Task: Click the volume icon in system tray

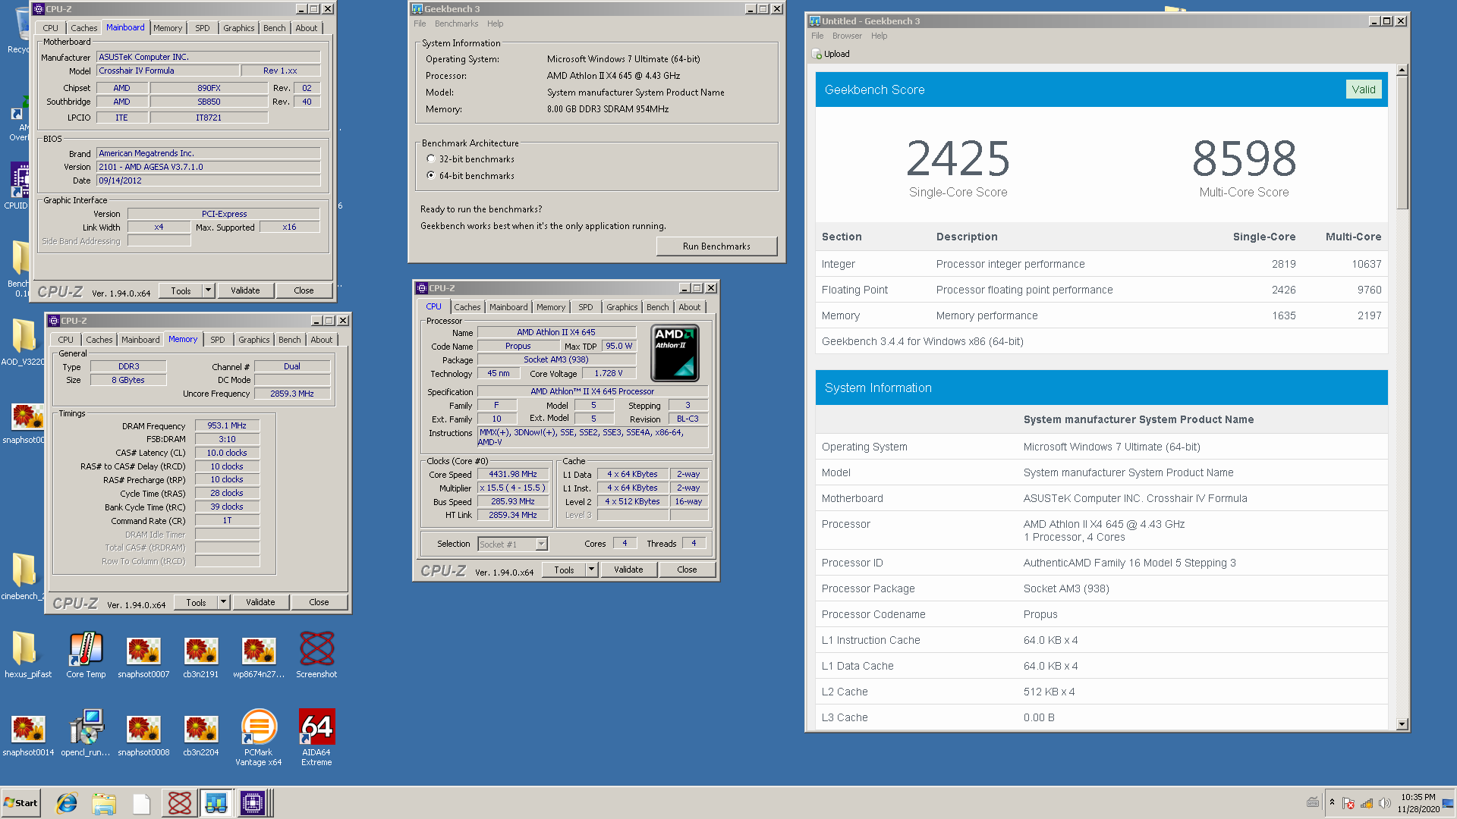Action: coord(1384,803)
